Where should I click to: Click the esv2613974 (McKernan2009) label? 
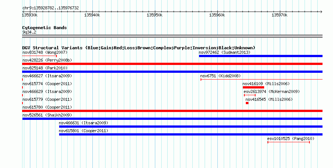coord(272,91)
